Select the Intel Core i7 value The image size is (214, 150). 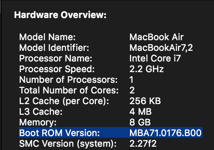point(155,58)
